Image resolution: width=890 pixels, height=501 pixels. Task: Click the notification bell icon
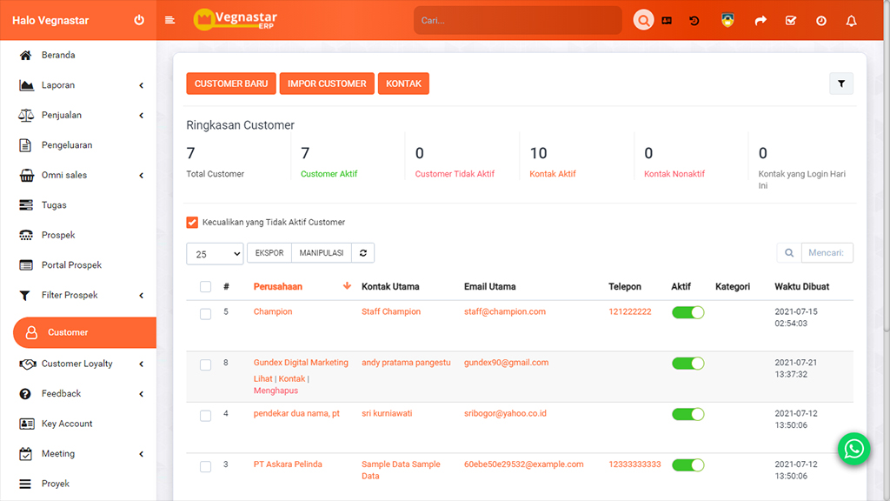coord(851,21)
